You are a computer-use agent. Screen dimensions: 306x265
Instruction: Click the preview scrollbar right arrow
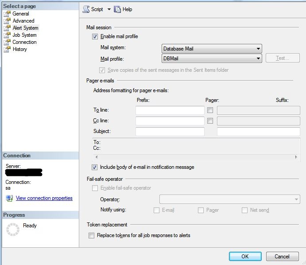(x=296, y=157)
